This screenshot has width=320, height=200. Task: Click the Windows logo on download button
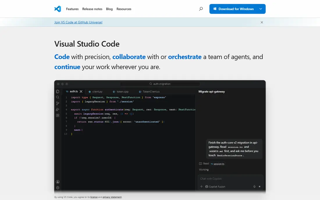point(215,9)
